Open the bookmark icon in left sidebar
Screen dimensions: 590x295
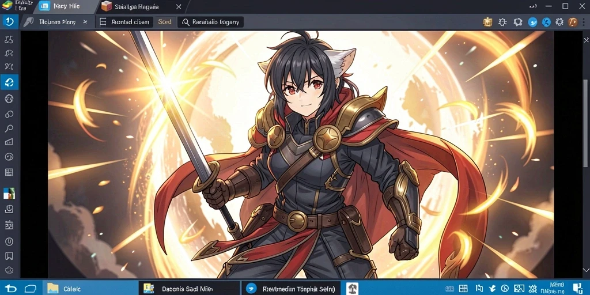point(9,256)
